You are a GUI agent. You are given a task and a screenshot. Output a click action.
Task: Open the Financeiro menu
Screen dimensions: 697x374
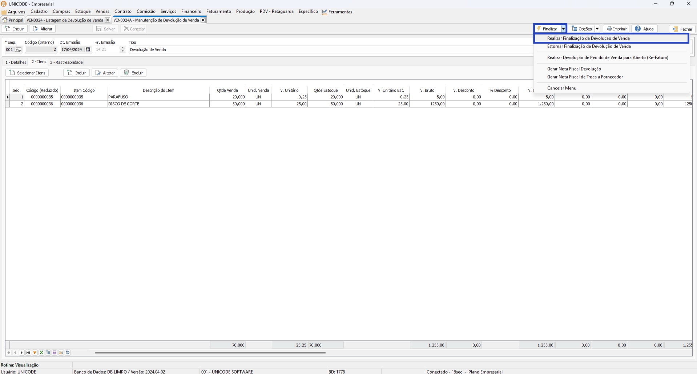(191, 12)
